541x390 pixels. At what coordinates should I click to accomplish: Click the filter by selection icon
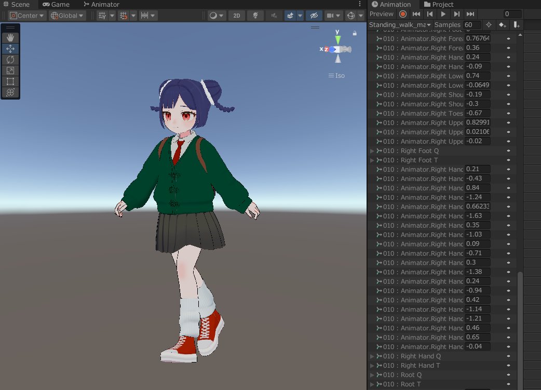pos(489,25)
